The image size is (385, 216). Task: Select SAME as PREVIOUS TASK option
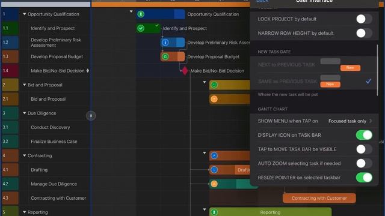(x=313, y=82)
